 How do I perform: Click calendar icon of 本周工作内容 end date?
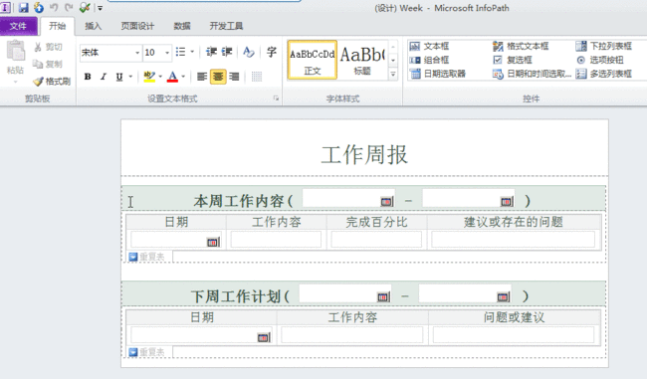click(507, 201)
